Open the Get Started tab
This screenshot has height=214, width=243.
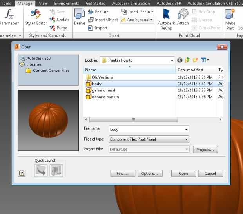[x=96, y=3]
